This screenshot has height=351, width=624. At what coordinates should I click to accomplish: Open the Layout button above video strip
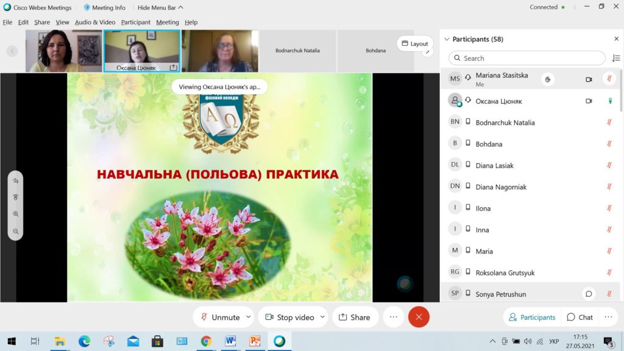pos(414,44)
